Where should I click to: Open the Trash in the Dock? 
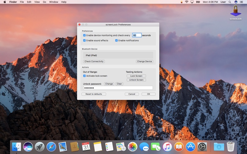(230, 147)
